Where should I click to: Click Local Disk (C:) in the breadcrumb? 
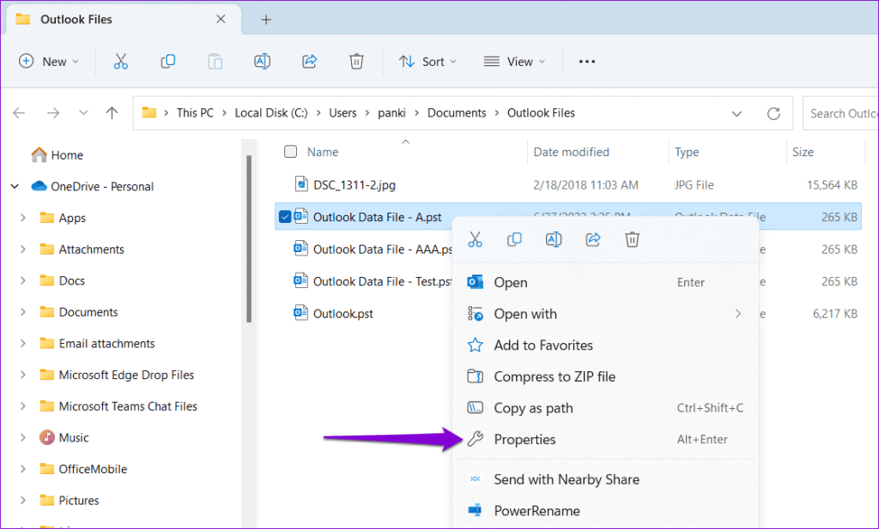coord(271,113)
